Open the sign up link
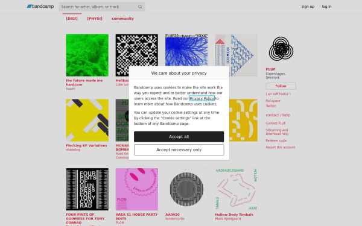This screenshot has height=226, width=362. (x=308, y=7)
